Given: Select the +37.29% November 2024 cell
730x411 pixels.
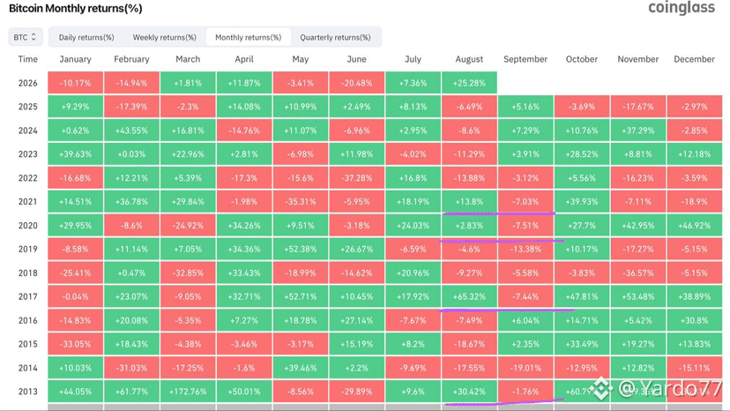Looking at the screenshot, I should 638,131.
